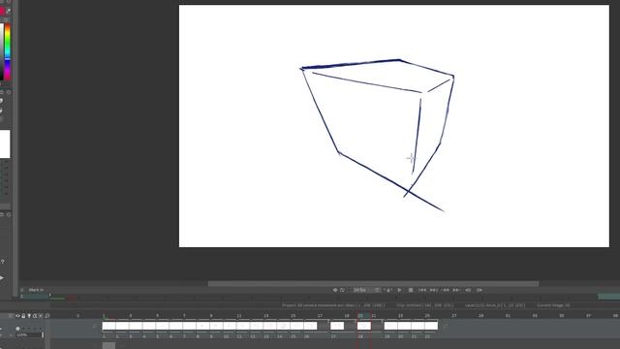This screenshot has width=620, height=349.
Task: Click the last icon in timeline header row
Action: tap(47, 316)
